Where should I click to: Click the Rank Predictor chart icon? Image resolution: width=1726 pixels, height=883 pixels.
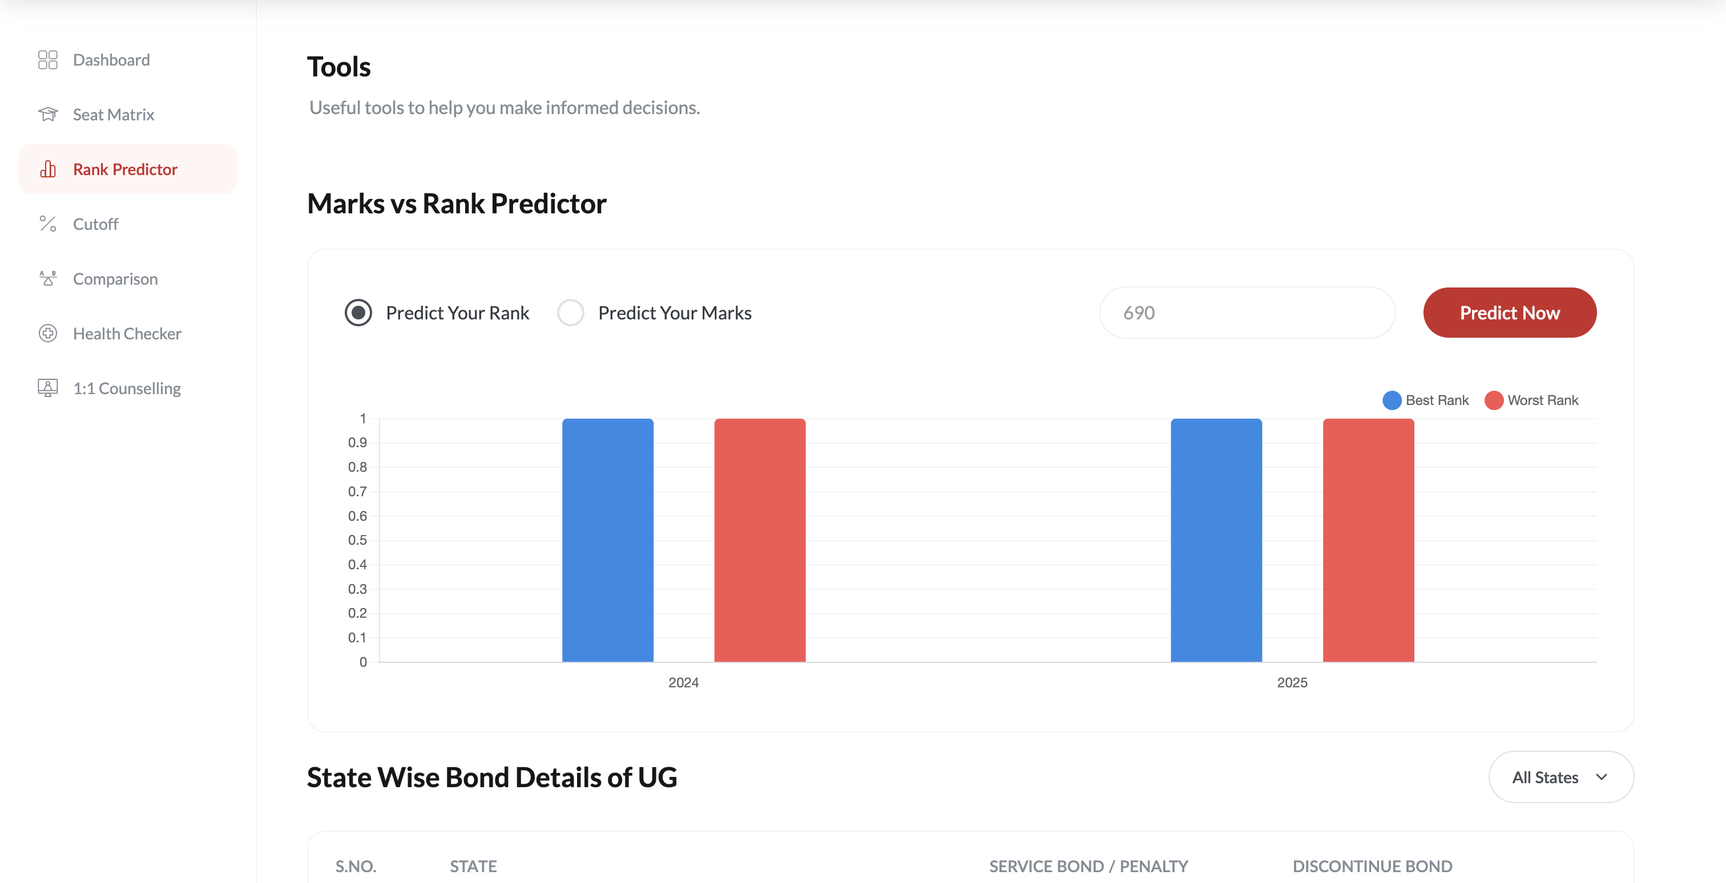pyautogui.click(x=47, y=169)
